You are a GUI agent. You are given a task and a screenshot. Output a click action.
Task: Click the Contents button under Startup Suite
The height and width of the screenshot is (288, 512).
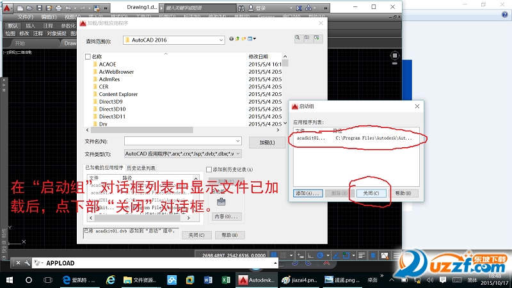click(227, 216)
